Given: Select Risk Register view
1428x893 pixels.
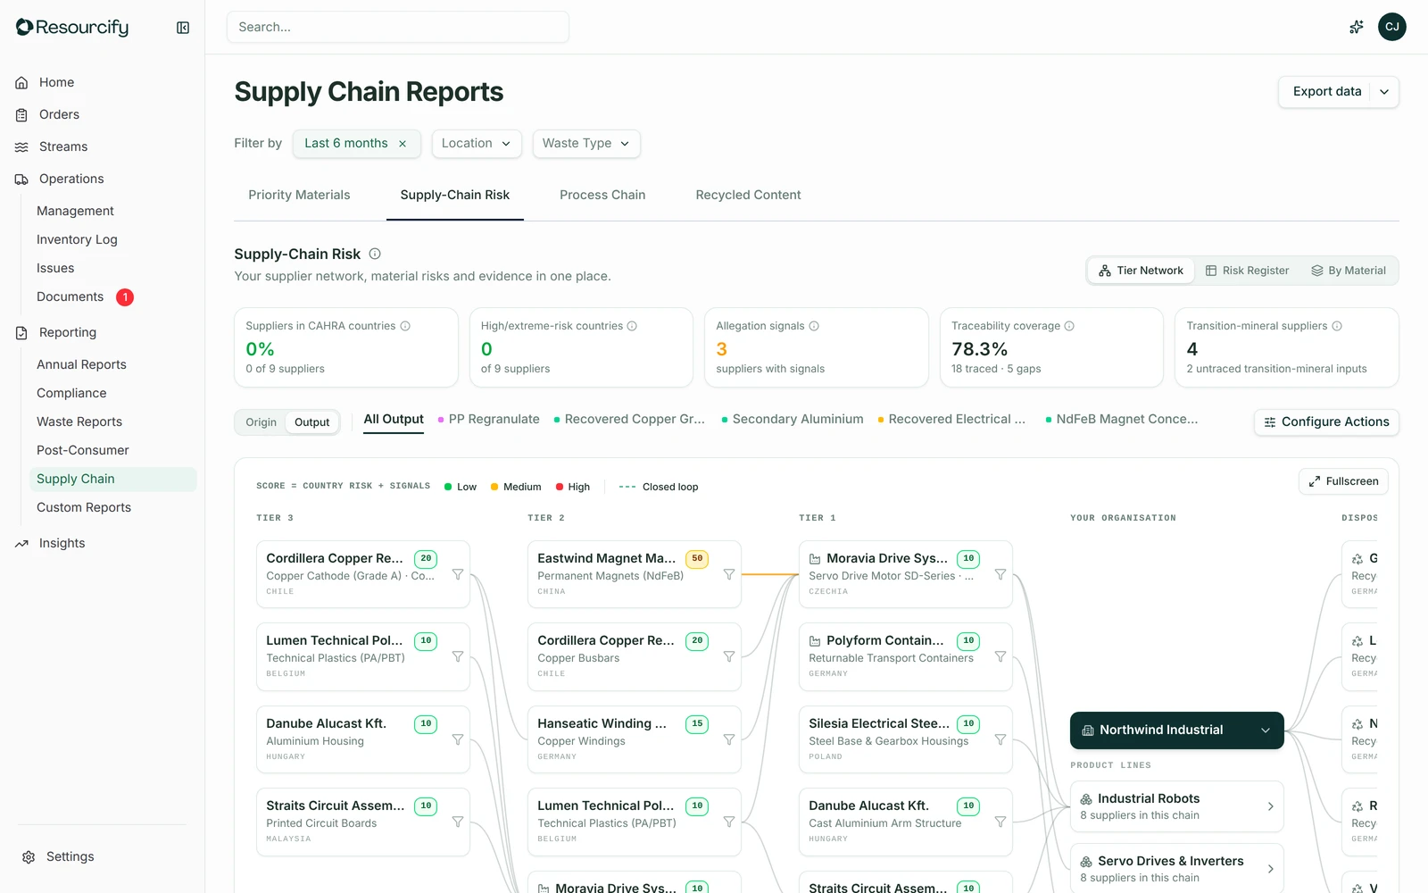Looking at the screenshot, I should coord(1247,271).
